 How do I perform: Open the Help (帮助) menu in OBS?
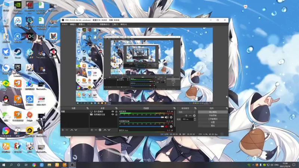pos(124,24)
